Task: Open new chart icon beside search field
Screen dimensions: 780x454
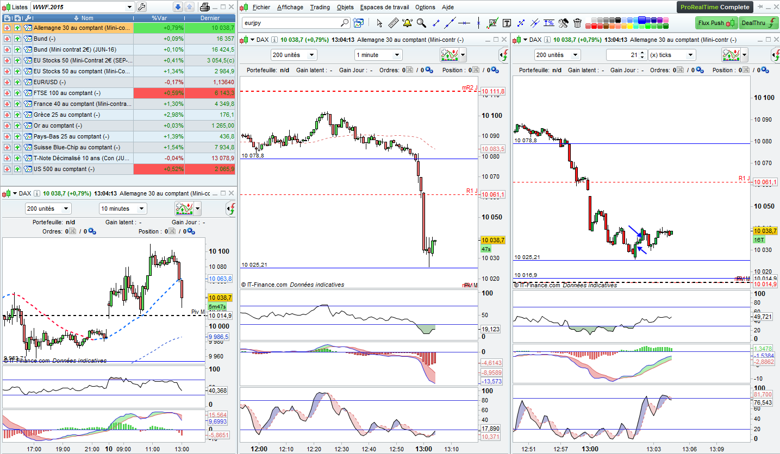Action: pyautogui.click(x=358, y=23)
